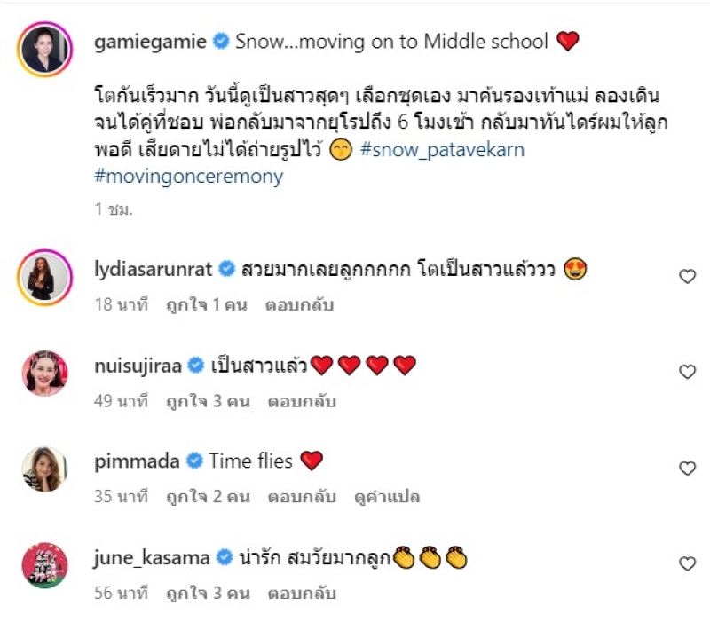This screenshot has height=630, width=710.
Task: Open lydiasarunrat's avatar story ring
Action: click(45, 278)
